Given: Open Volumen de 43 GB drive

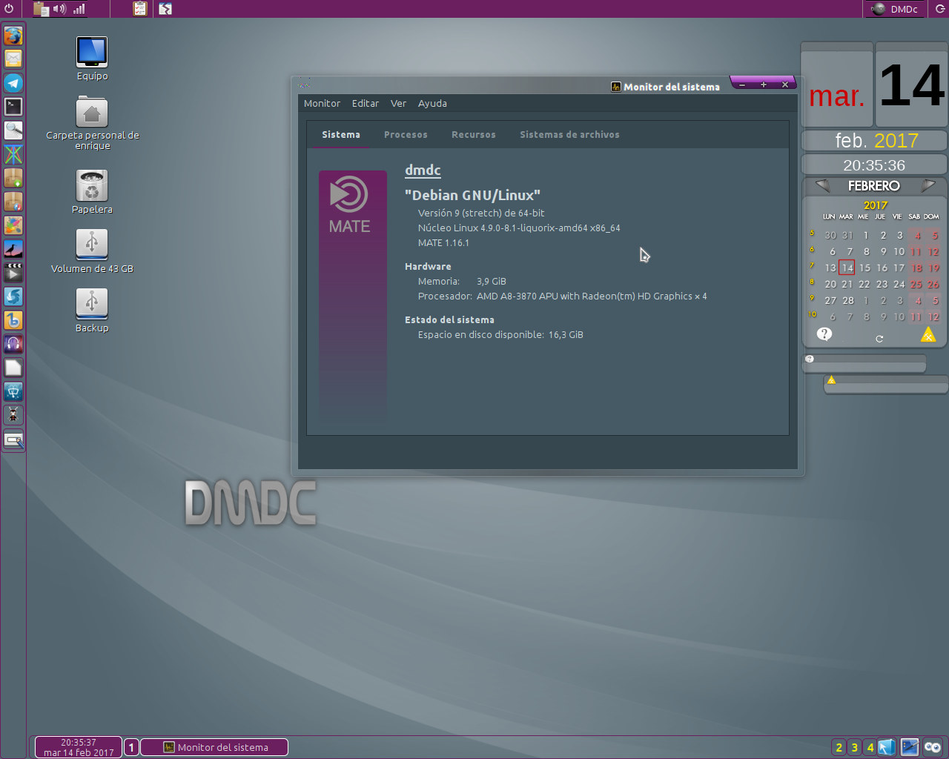Looking at the screenshot, I should [x=92, y=251].
